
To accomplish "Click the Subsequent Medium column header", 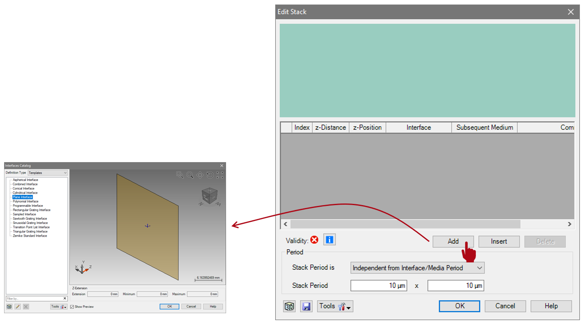I will 484,127.
